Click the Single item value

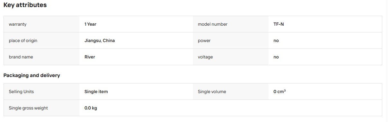pos(96,92)
